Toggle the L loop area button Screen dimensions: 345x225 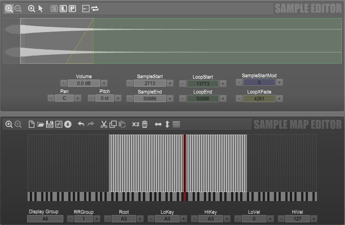[x=63, y=9]
